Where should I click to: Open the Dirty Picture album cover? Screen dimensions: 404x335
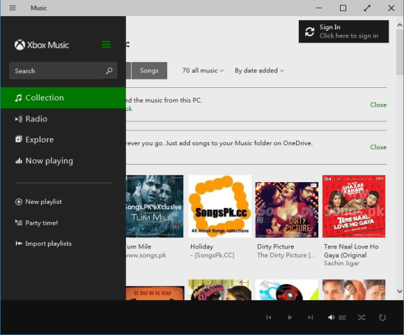click(x=287, y=209)
